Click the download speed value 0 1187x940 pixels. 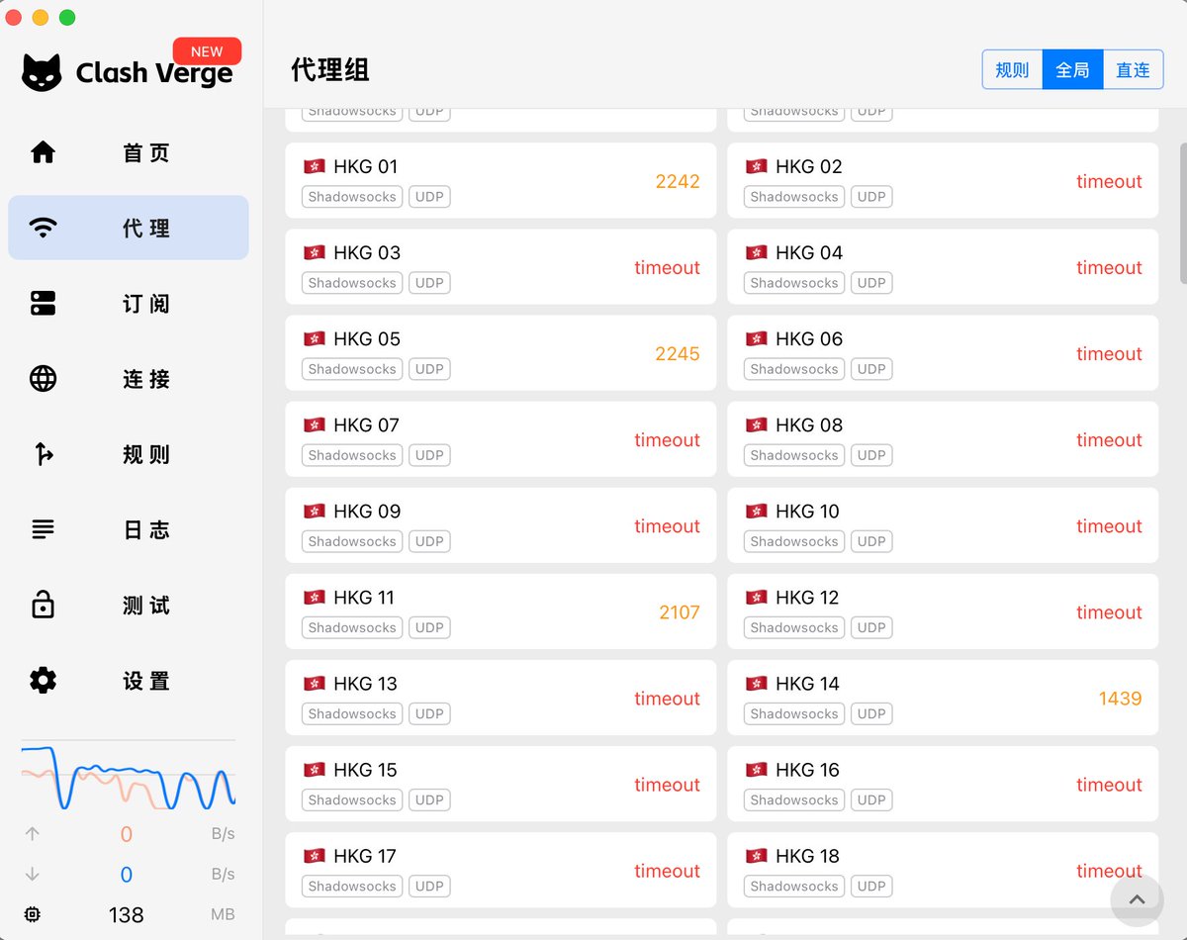(127, 875)
